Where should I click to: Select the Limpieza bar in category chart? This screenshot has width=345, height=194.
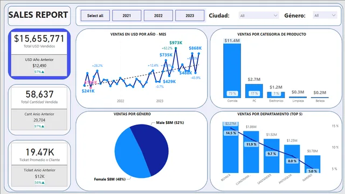298,97
